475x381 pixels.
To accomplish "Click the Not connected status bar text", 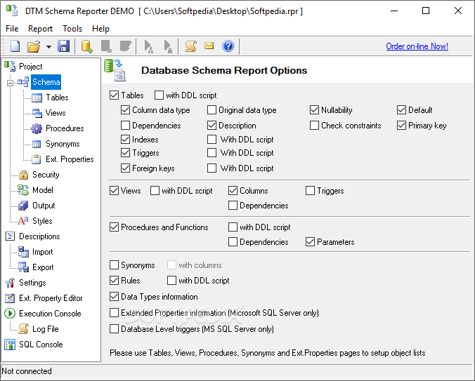I will [27, 371].
